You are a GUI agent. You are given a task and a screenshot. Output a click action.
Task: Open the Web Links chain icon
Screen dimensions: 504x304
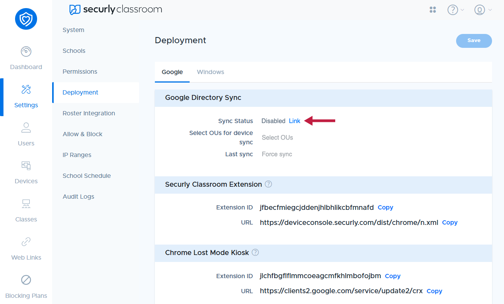[26, 242]
